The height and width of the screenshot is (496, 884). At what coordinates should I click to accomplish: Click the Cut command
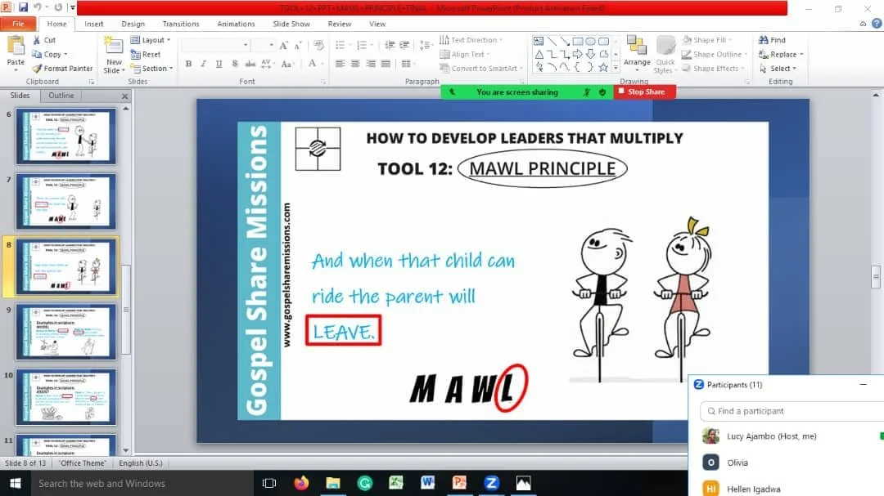(x=44, y=40)
